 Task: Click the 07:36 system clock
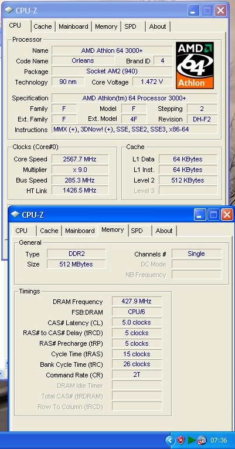pos(219,440)
